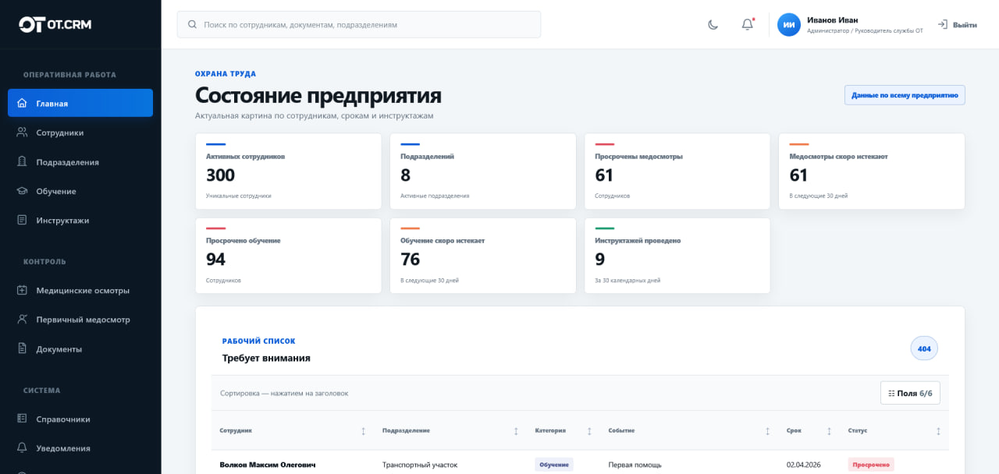Image resolution: width=999 pixels, height=474 pixels.
Task: Sort table by Событие column arrows
Action: click(767, 431)
